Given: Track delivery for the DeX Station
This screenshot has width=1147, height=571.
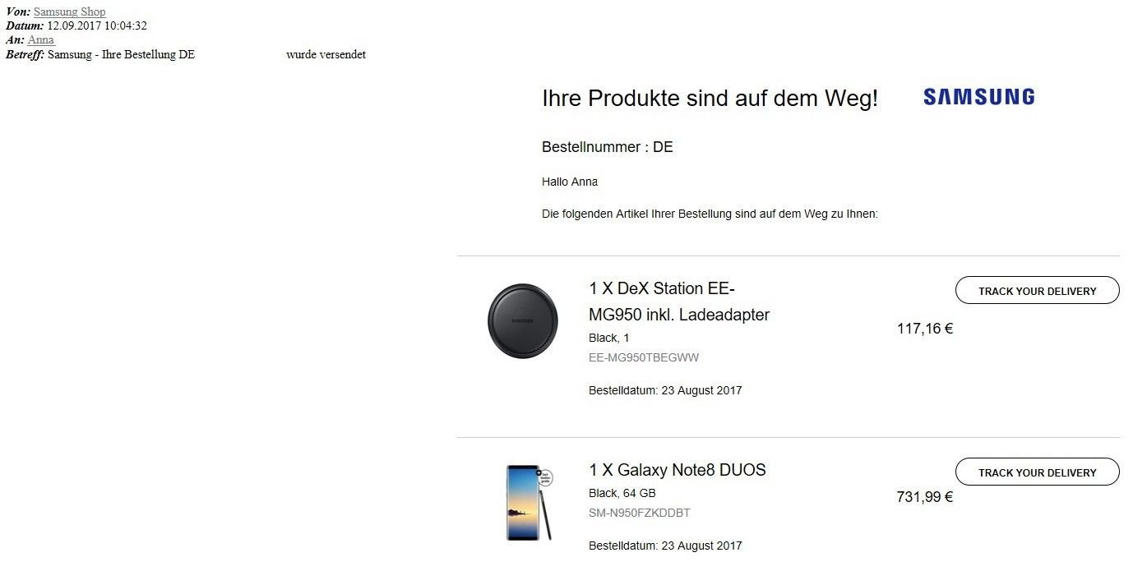Looking at the screenshot, I should click(x=1037, y=291).
